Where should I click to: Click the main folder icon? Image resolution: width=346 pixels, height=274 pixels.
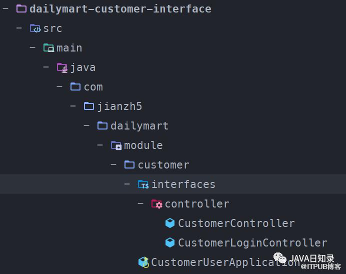tap(49, 48)
